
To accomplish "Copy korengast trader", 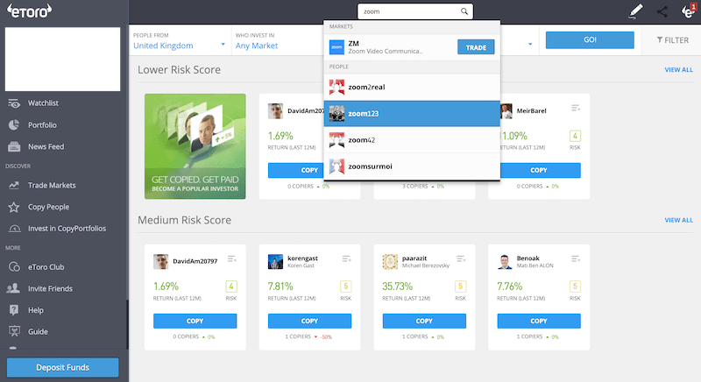I will point(309,321).
